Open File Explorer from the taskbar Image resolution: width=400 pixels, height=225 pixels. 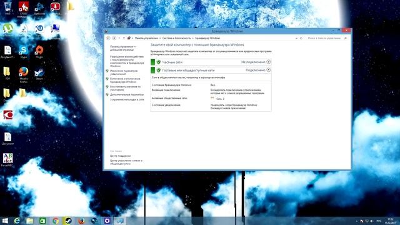tap(29, 221)
